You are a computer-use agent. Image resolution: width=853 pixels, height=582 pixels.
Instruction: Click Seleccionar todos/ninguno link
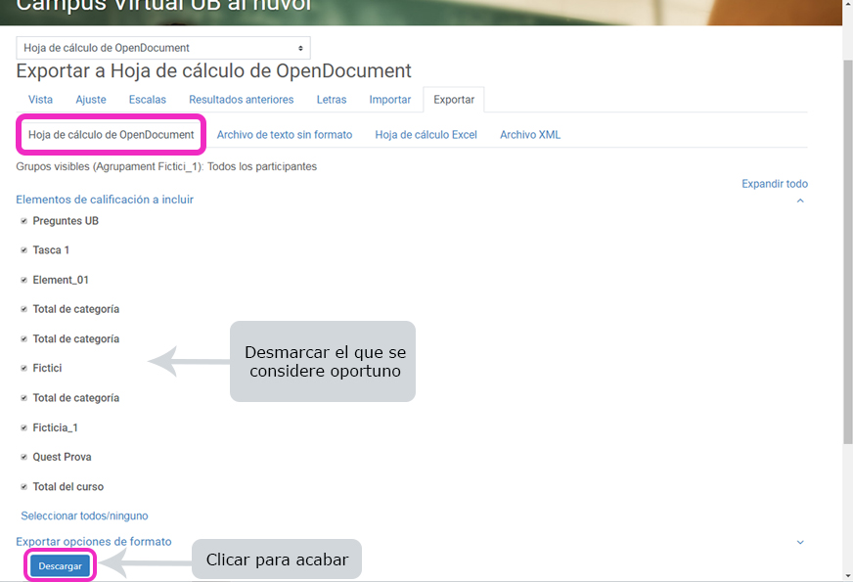84,515
